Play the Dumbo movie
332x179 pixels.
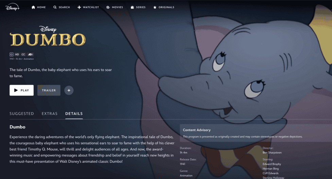(22, 90)
